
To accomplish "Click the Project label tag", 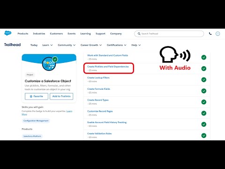I will pyautogui.click(x=30, y=75).
